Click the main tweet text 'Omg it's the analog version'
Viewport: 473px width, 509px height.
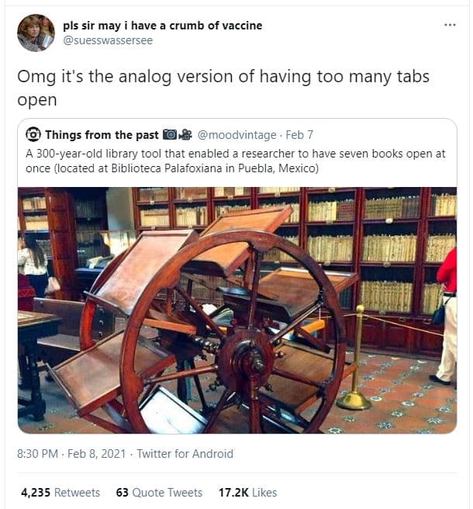[223, 88]
